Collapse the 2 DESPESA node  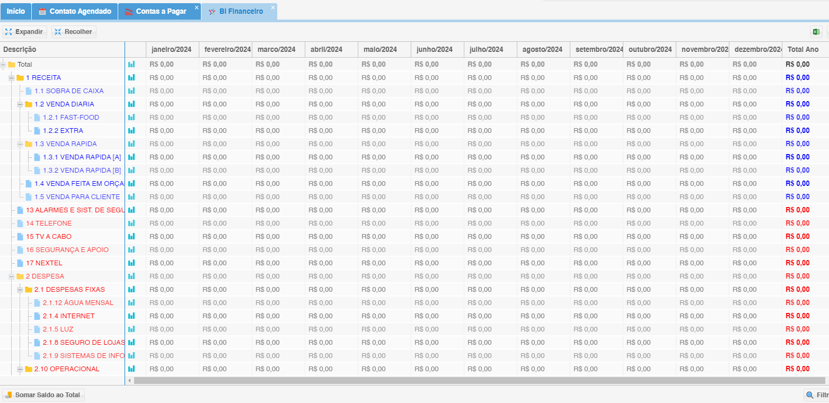[x=12, y=276]
